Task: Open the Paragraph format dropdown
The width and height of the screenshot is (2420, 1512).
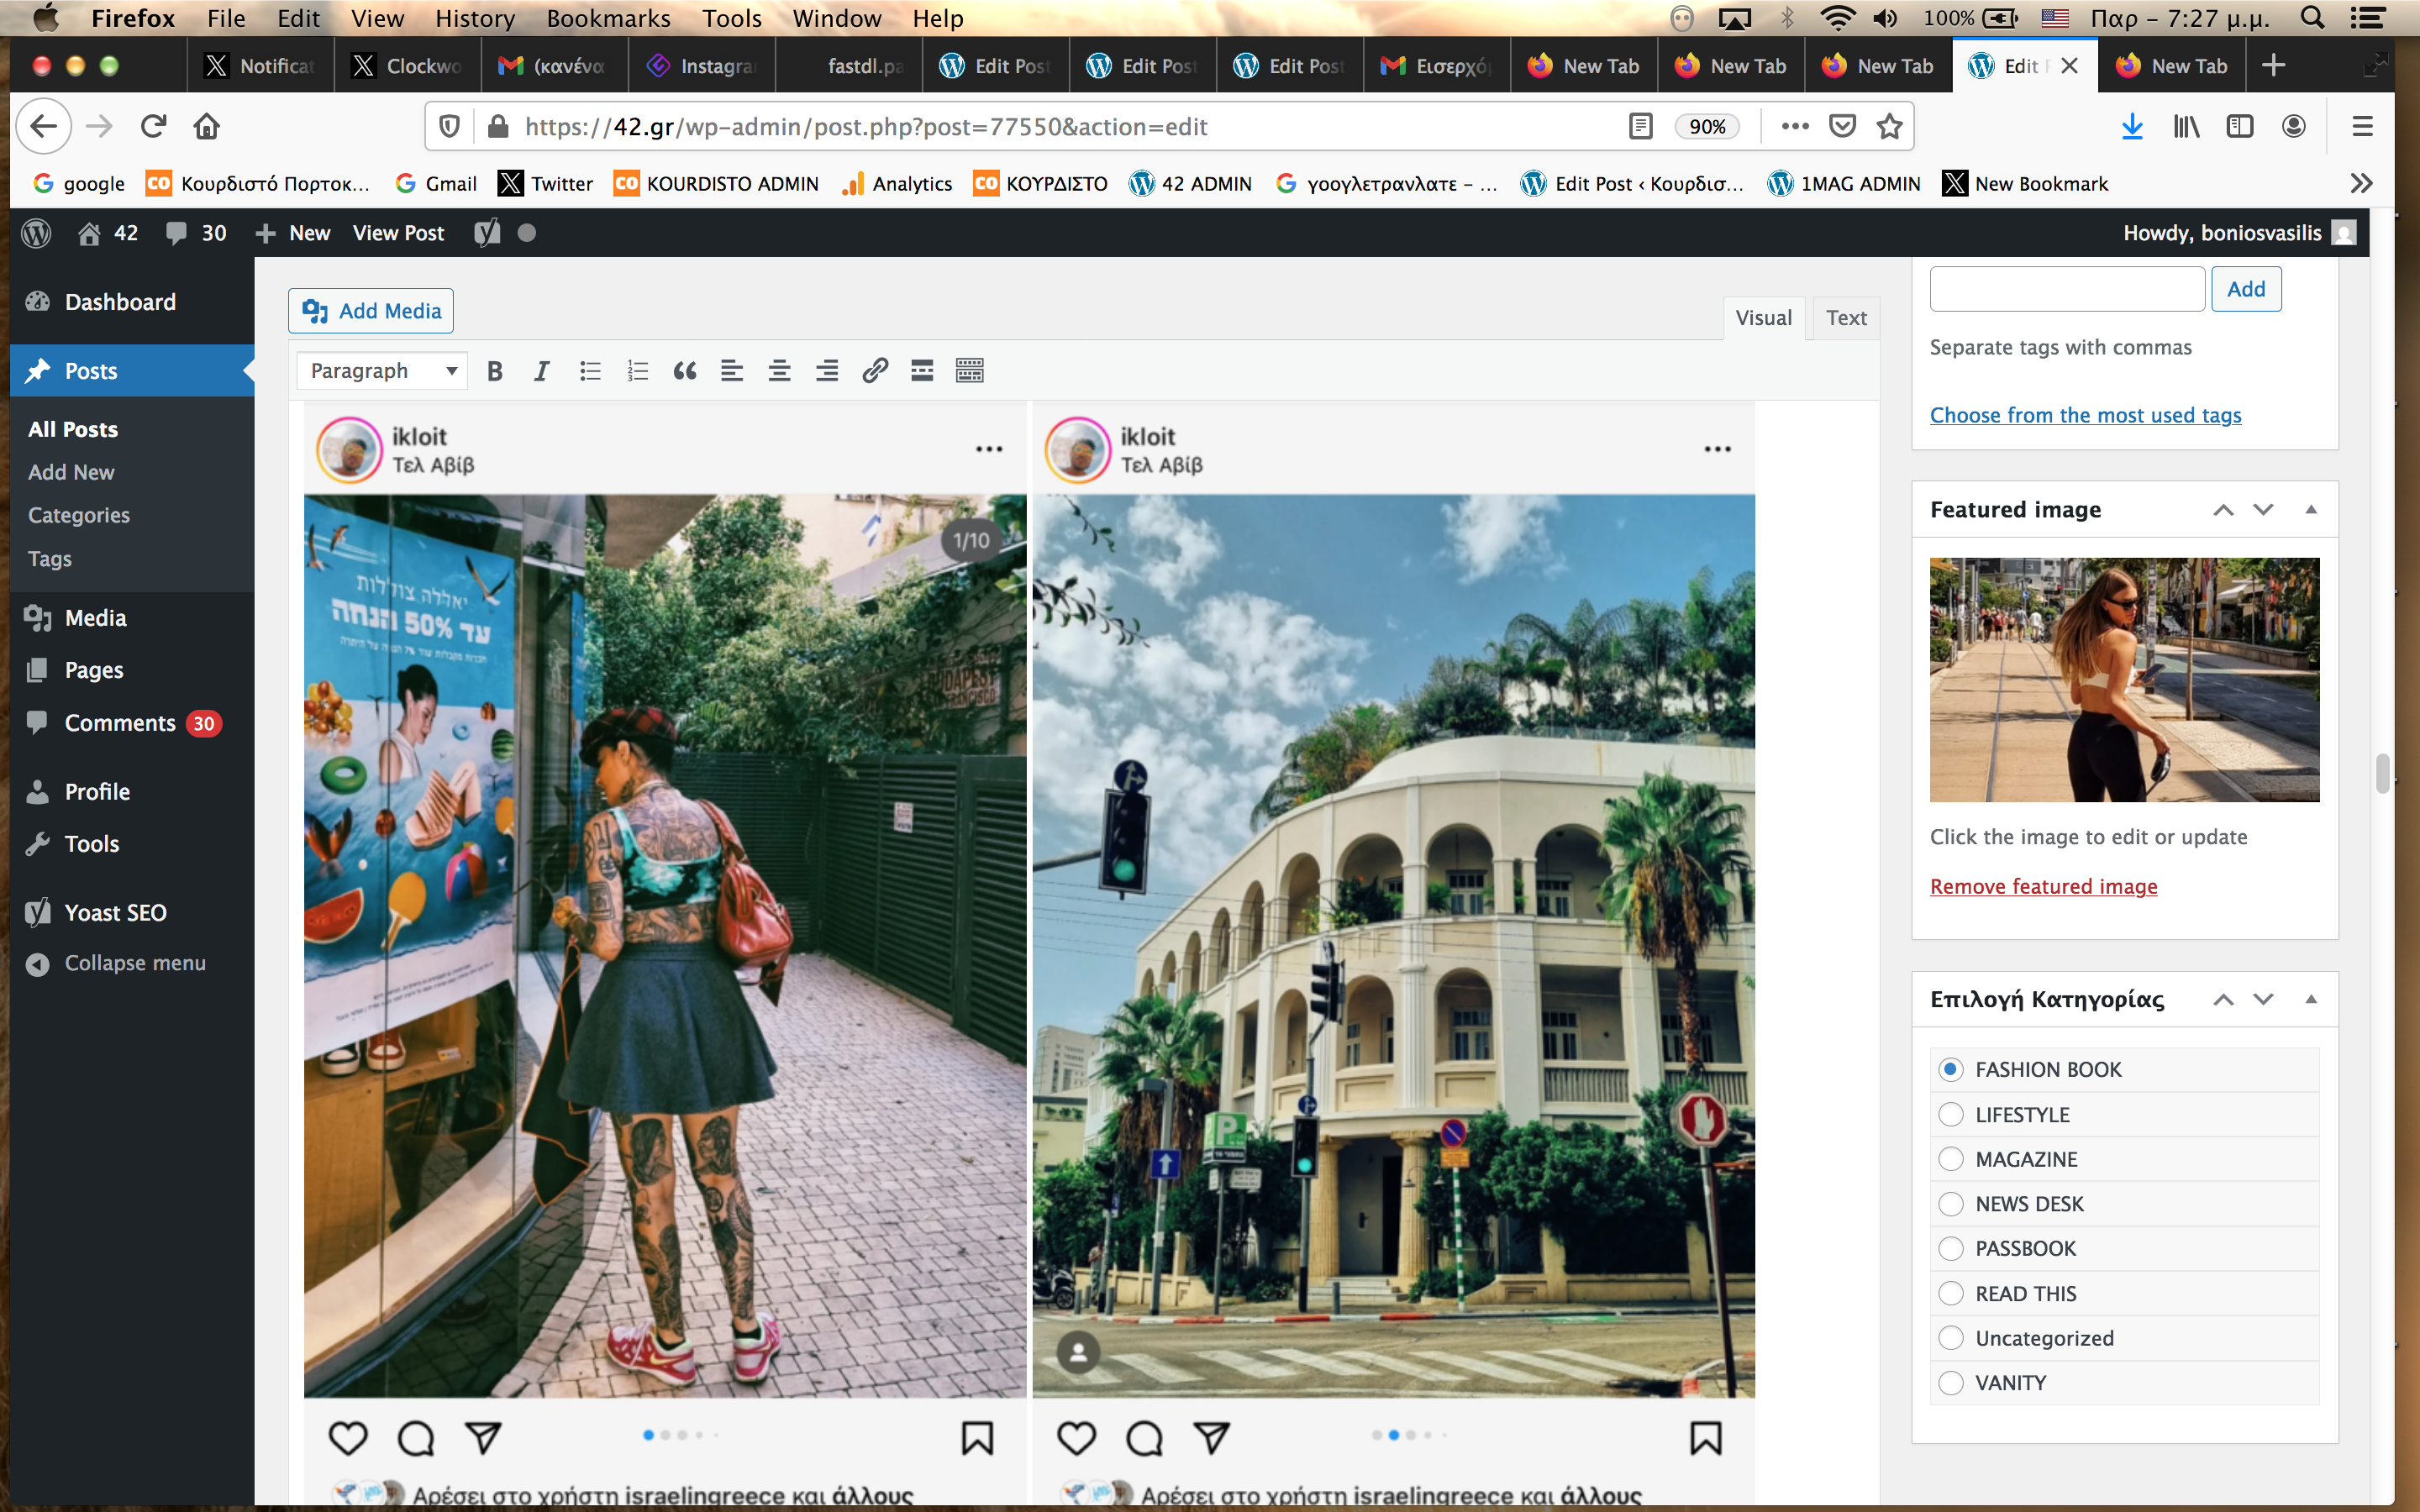Action: 382,371
